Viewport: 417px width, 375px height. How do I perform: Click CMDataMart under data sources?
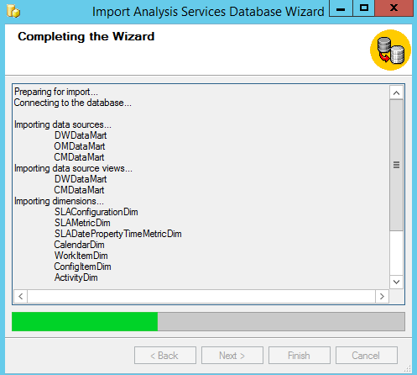point(79,157)
